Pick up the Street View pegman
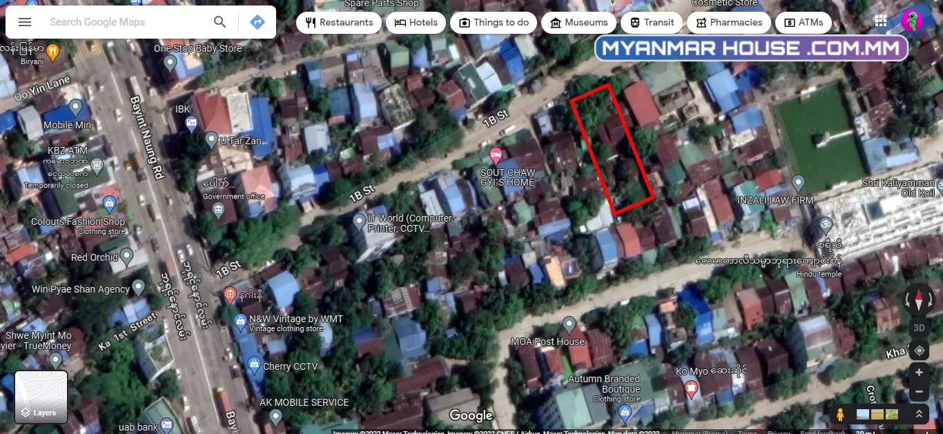Screen dimensions: 943x434 click(840, 415)
